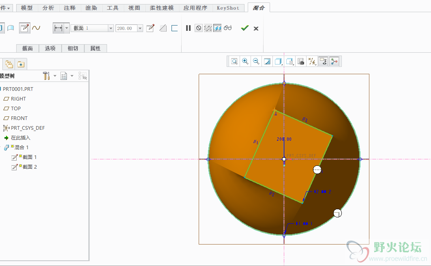The width and height of the screenshot is (431, 266).
Task: Click the folder browser tab icon
Action: coord(9,64)
